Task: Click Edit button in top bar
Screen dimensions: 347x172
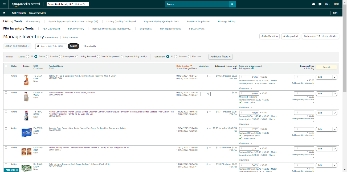Action: pos(335,13)
